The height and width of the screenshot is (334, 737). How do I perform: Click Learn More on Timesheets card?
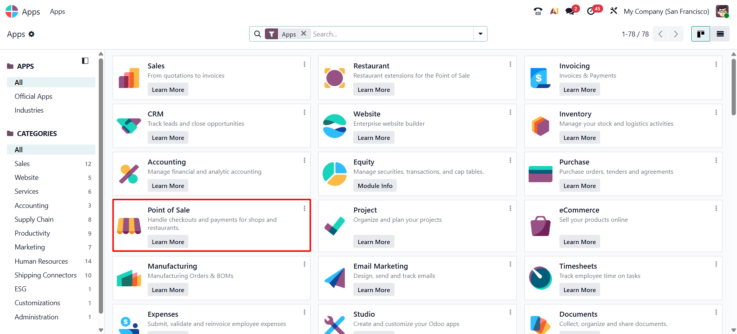pyautogui.click(x=580, y=290)
